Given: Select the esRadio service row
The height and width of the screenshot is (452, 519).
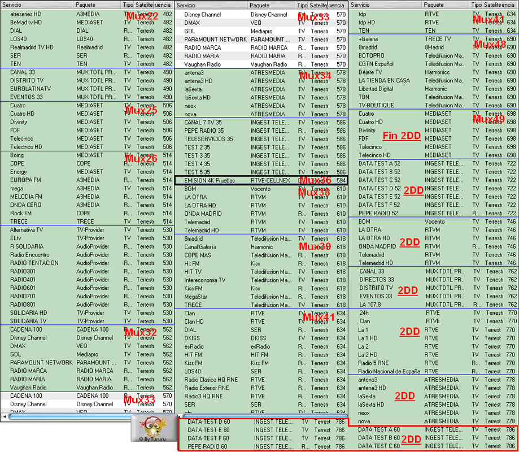Looking at the screenshot, I should pos(261,346).
